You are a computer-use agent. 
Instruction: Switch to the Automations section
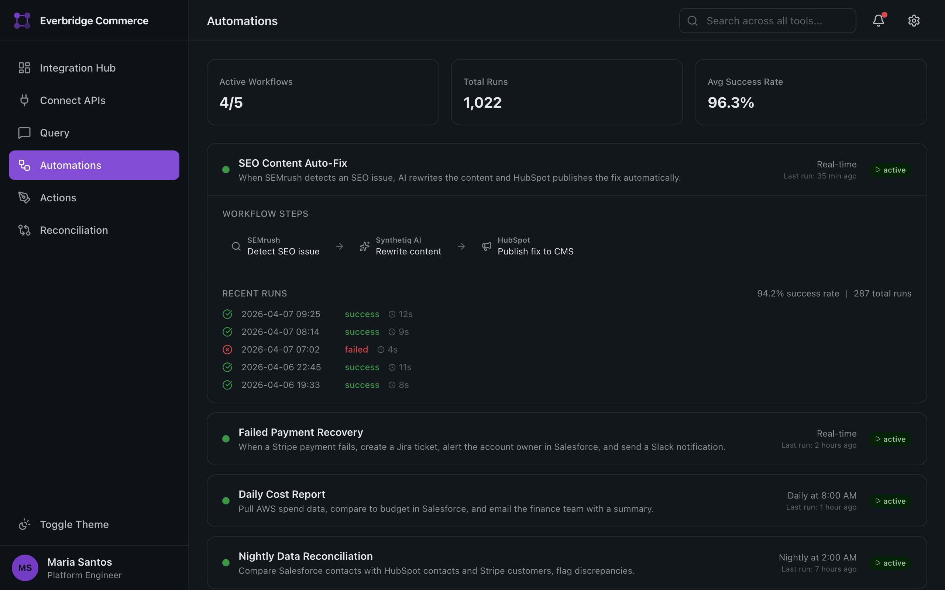click(71, 165)
